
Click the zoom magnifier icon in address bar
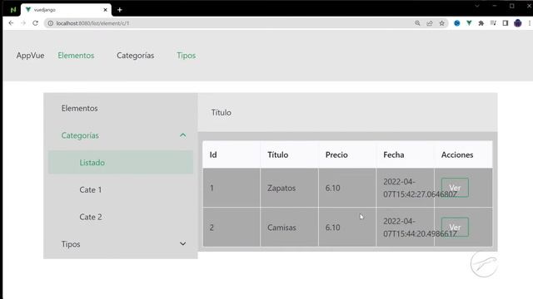(x=417, y=23)
